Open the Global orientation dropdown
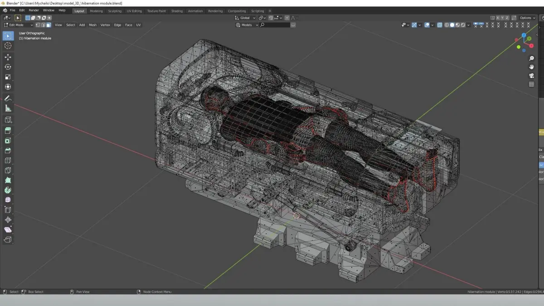The width and height of the screenshot is (544, 306). pos(245,18)
